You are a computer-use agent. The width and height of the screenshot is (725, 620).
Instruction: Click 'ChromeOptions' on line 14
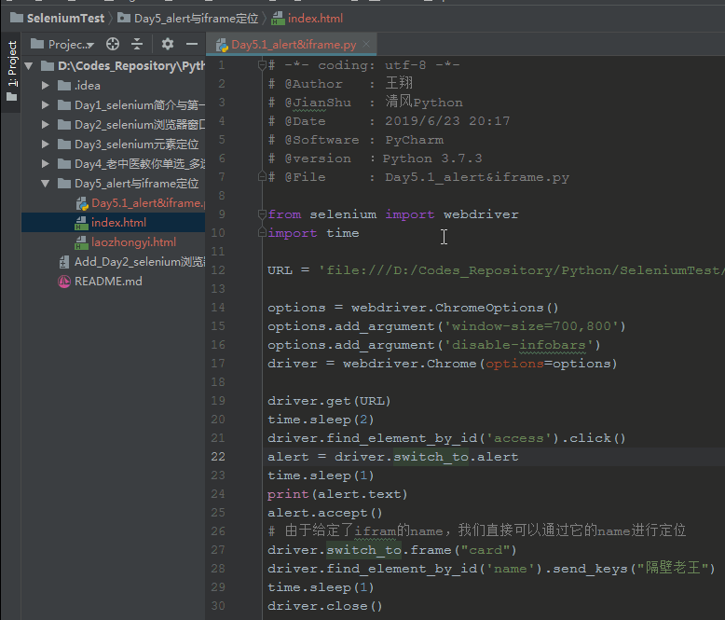(x=489, y=308)
